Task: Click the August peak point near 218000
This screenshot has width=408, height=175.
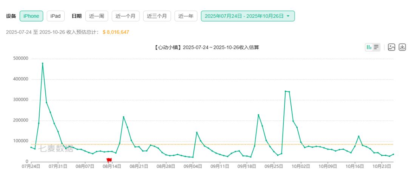Action: click(x=124, y=117)
